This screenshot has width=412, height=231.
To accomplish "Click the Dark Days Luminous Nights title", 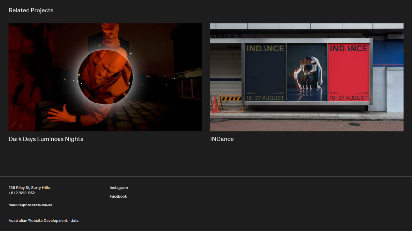I will pos(46,139).
